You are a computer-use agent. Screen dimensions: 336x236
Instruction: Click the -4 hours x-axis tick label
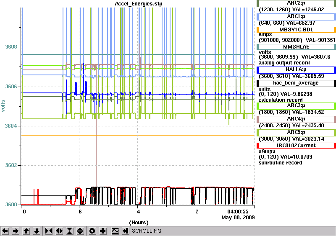137,212
